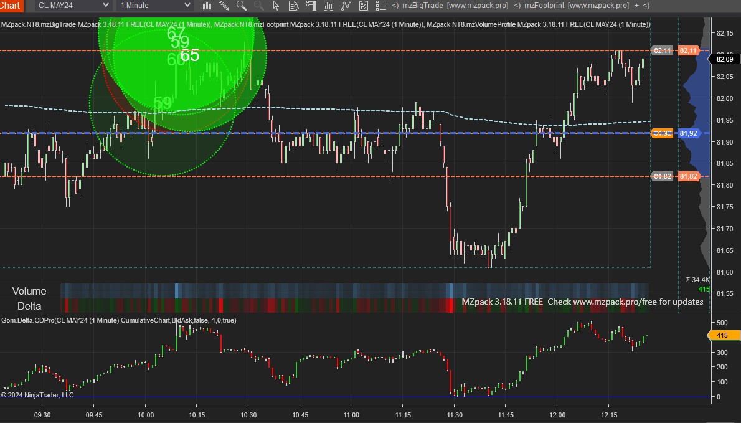Select the Volume heatmap row label
The image size is (741, 423).
(x=29, y=291)
